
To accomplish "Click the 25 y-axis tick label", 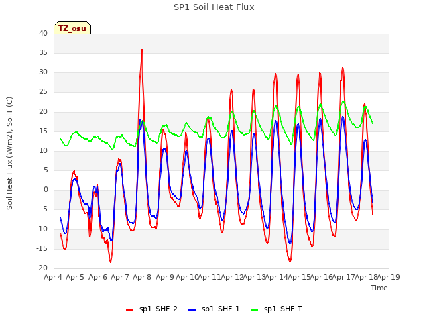I will (x=43, y=92).
